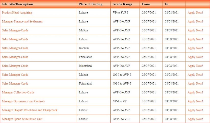
Task: Click the Place of Posting column header
Action: click(x=90, y=4)
